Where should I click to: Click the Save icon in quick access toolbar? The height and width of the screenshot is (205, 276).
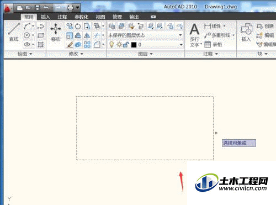pyautogui.click(x=38, y=8)
